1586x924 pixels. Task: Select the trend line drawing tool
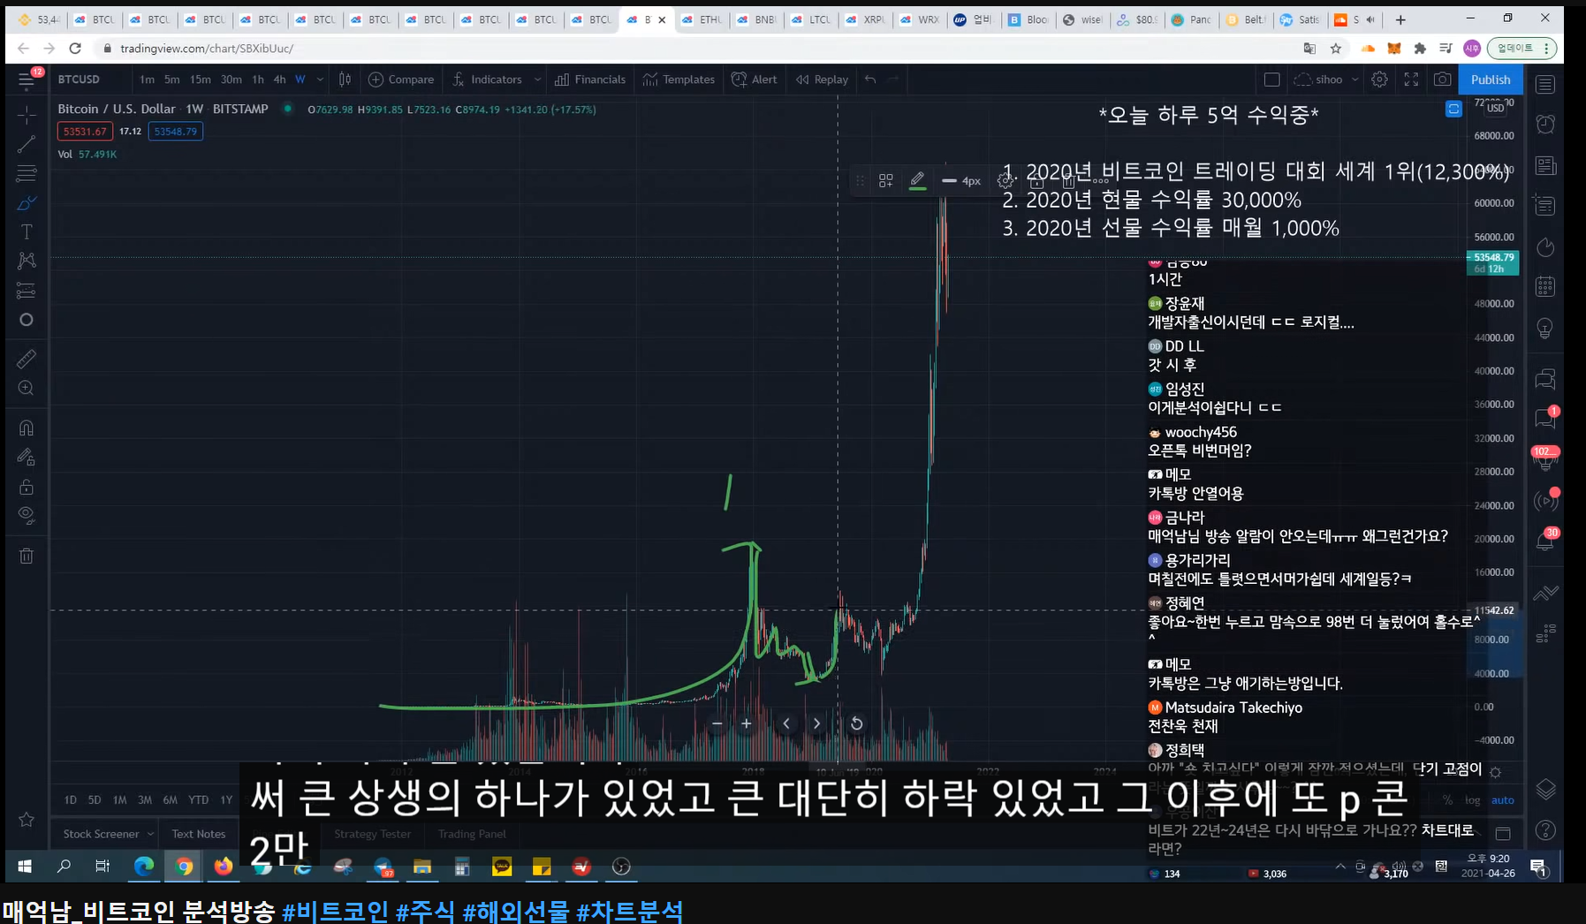click(x=27, y=144)
